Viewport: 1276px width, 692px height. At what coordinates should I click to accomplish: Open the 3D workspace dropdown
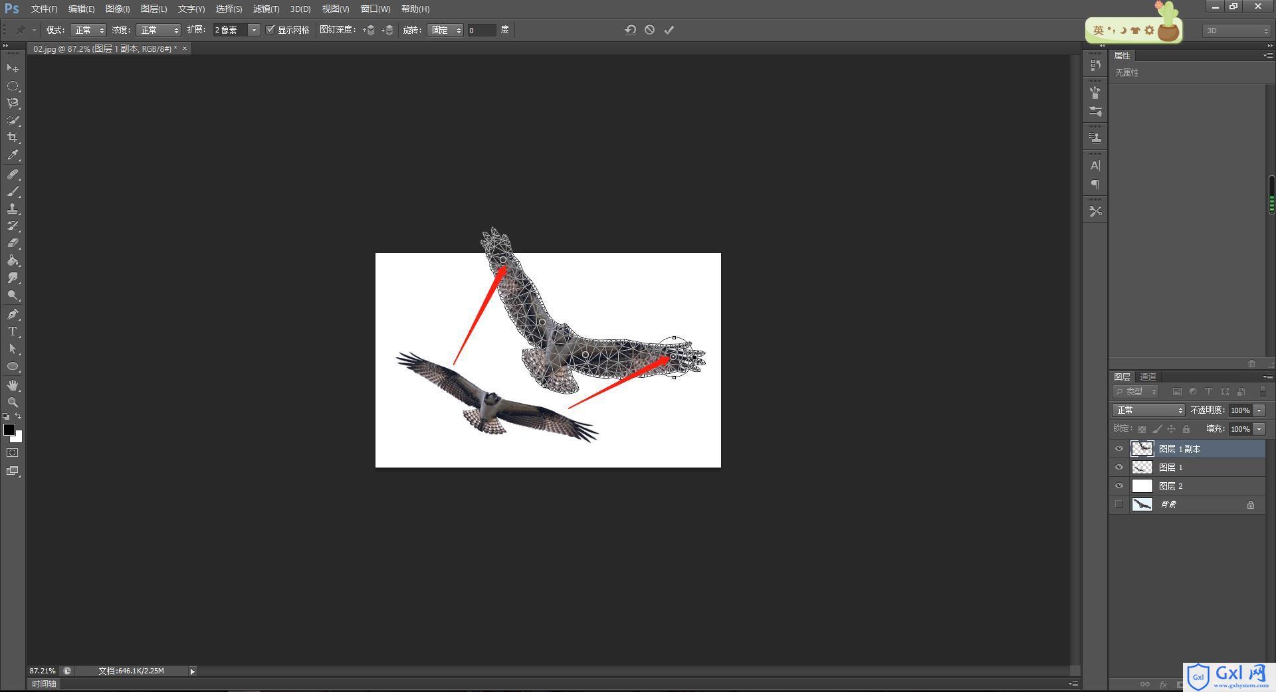click(1237, 31)
